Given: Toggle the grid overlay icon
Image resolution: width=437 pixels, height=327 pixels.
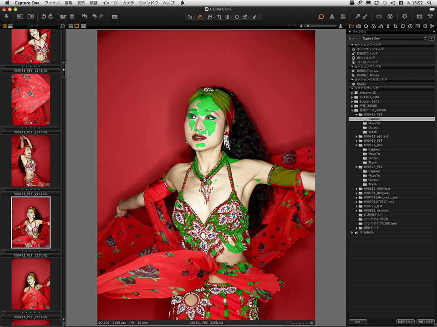Looking at the screenshot, I should [x=343, y=16].
